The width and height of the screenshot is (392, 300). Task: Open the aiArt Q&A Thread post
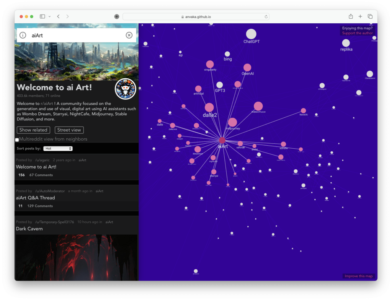[35, 198]
